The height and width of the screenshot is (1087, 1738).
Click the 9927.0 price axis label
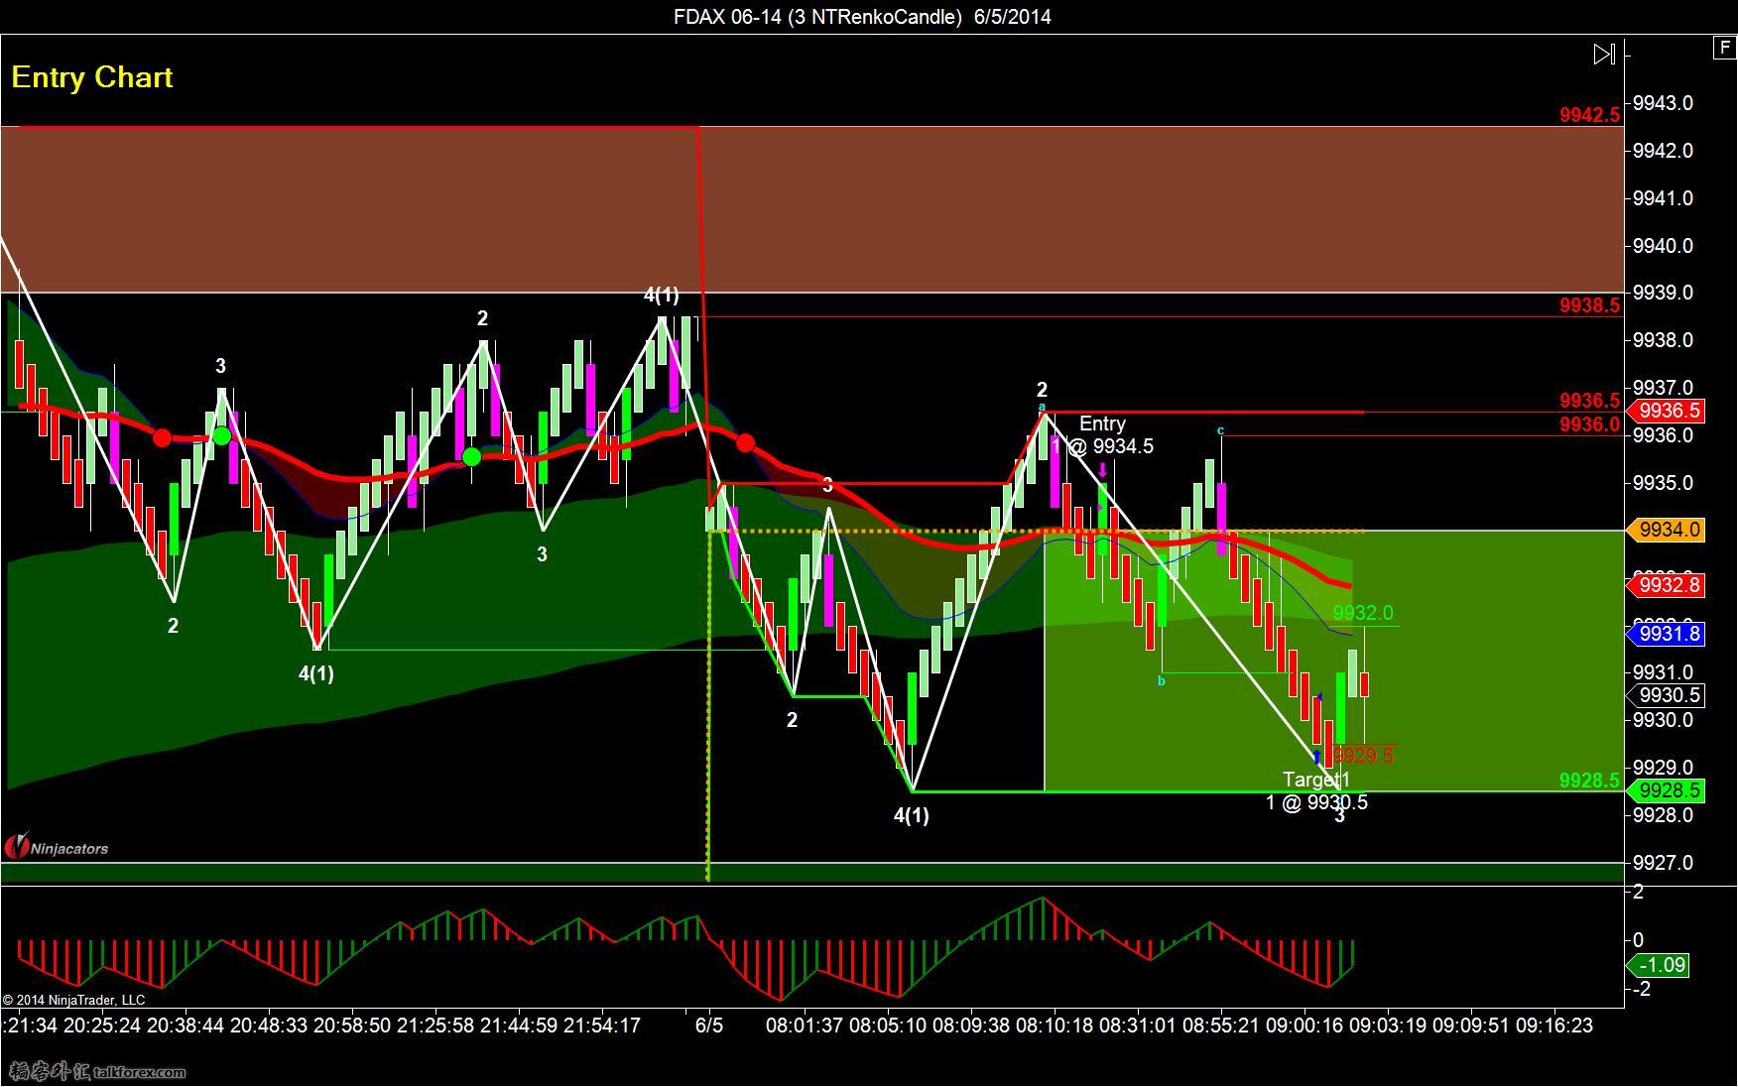(x=1663, y=863)
